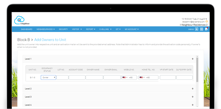Viewport: 221px width, 109px height.
Task: Click the orange power logout icon
Action: point(207,22)
